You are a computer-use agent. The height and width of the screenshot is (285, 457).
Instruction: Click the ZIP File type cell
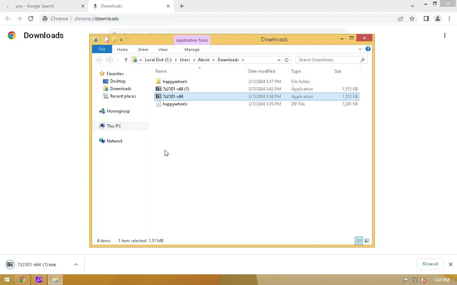pyautogui.click(x=298, y=104)
